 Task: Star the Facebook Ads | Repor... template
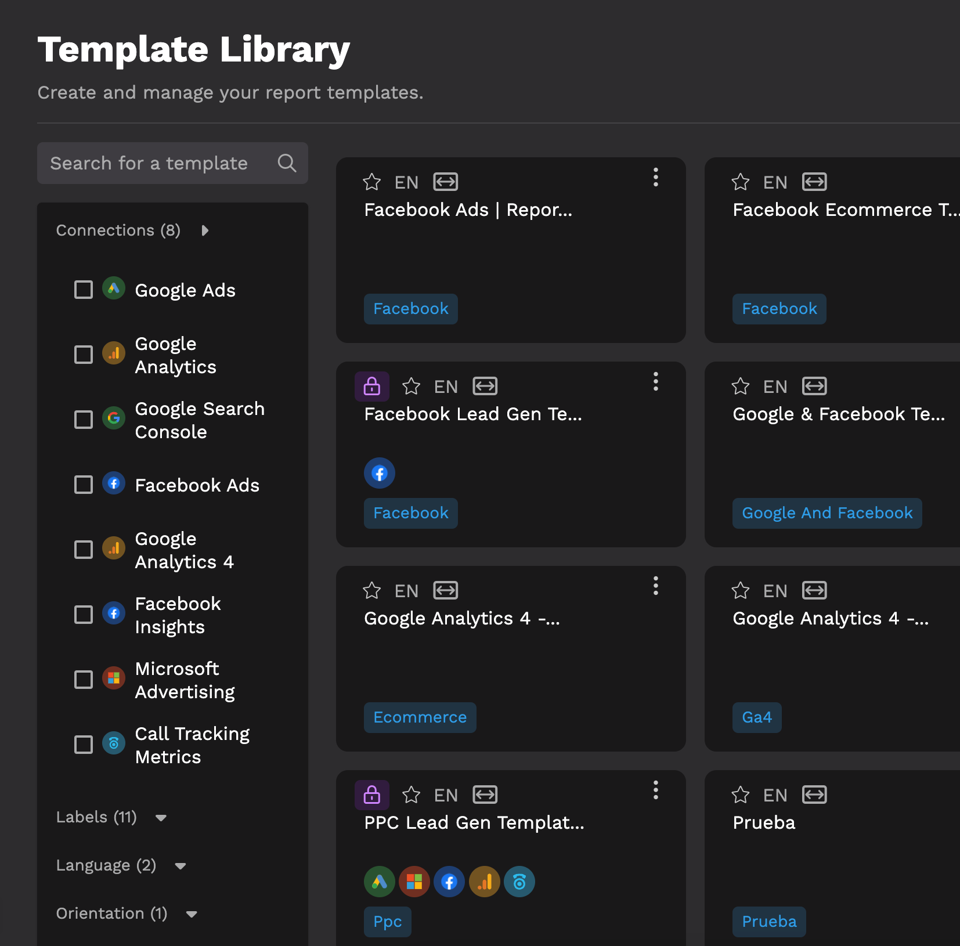point(371,182)
